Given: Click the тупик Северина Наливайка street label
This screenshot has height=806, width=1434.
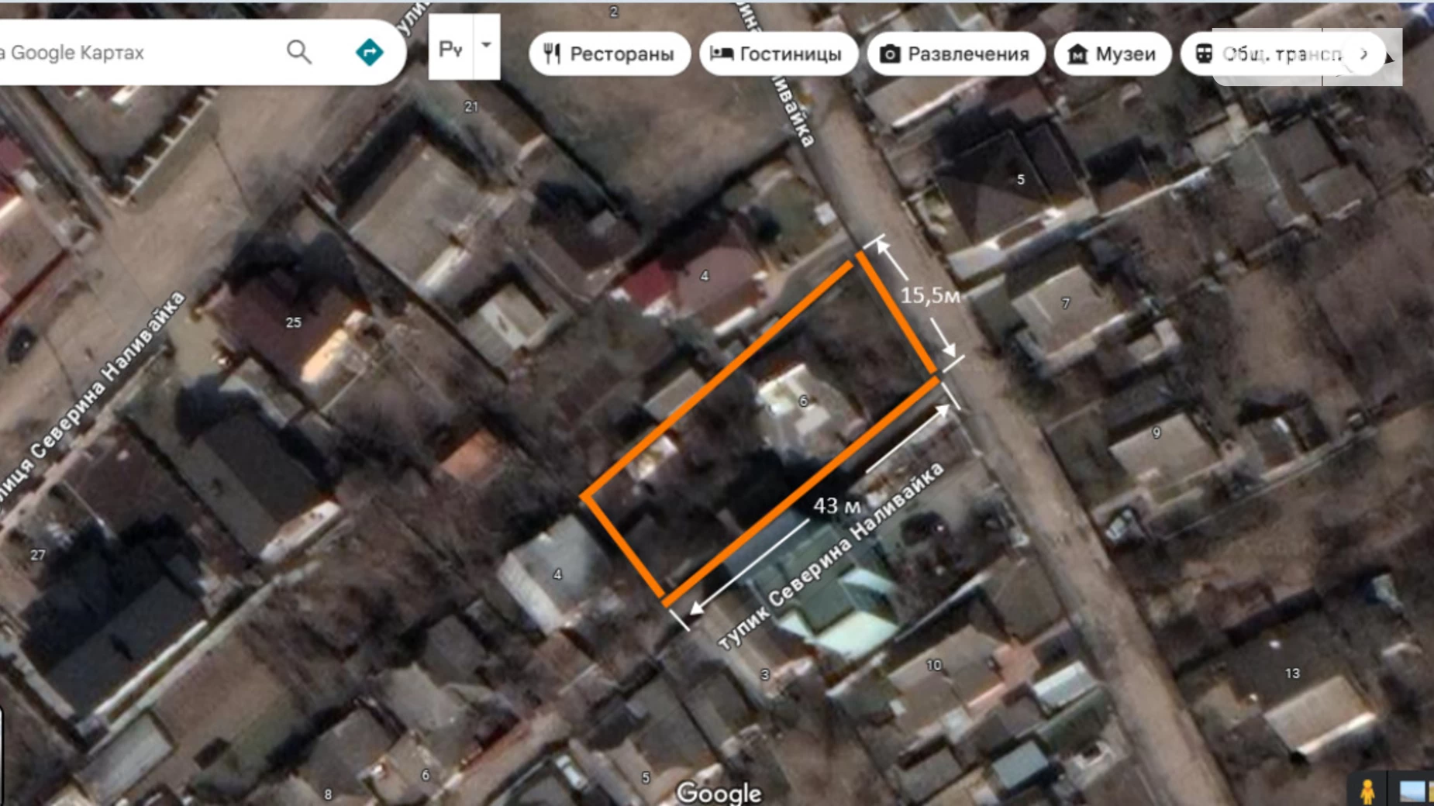Looking at the screenshot, I should (x=831, y=556).
